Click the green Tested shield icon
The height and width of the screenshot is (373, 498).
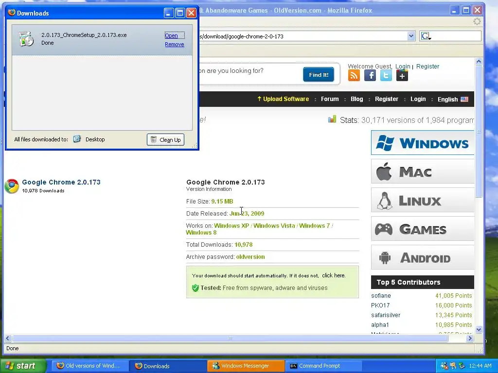(196, 288)
